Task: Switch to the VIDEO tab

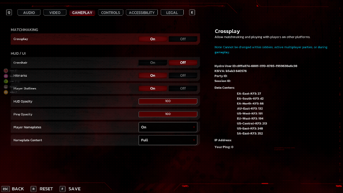Action: click(x=55, y=13)
